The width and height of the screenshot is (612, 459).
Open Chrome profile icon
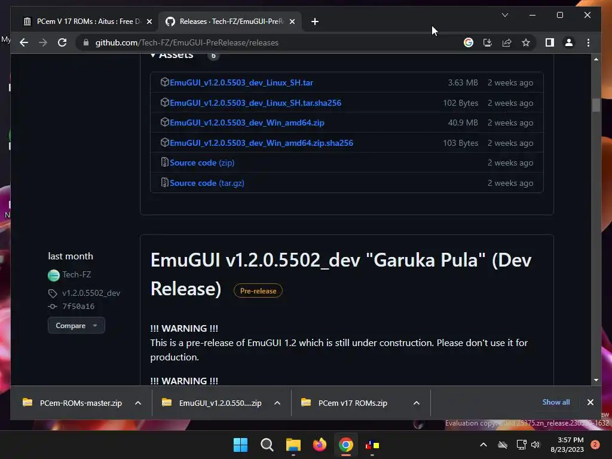(x=569, y=42)
